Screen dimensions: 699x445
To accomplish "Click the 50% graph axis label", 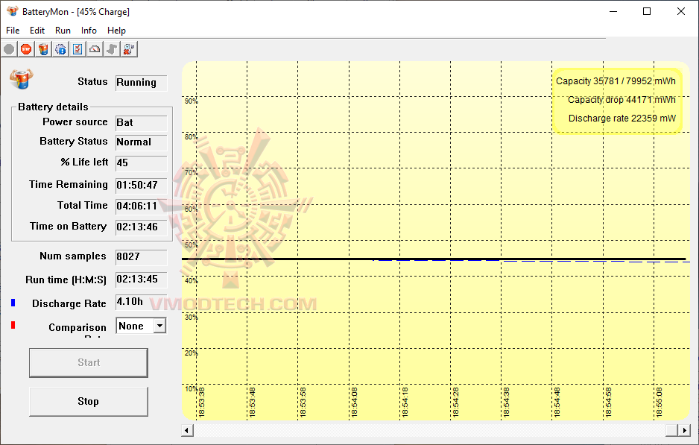I will (x=191, y=244).
